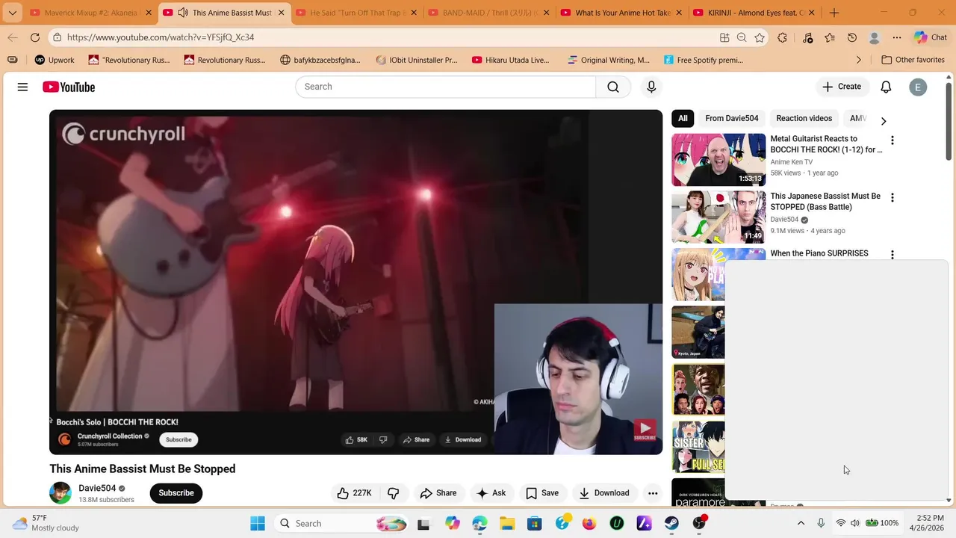
Task: Download the Davie504 video
Action: pos(604,493)
